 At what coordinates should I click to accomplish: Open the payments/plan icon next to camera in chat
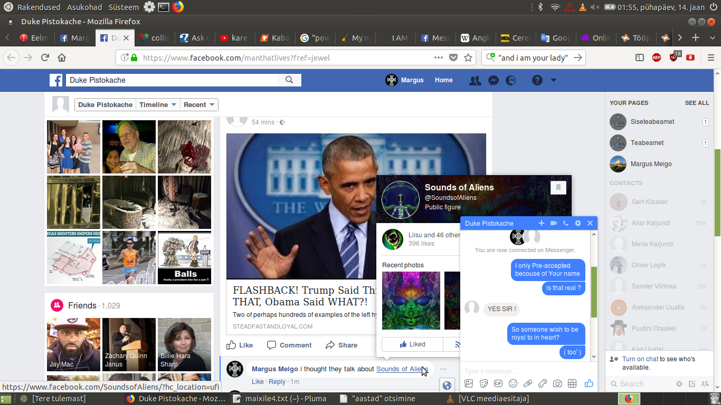(x=572, y=383)
